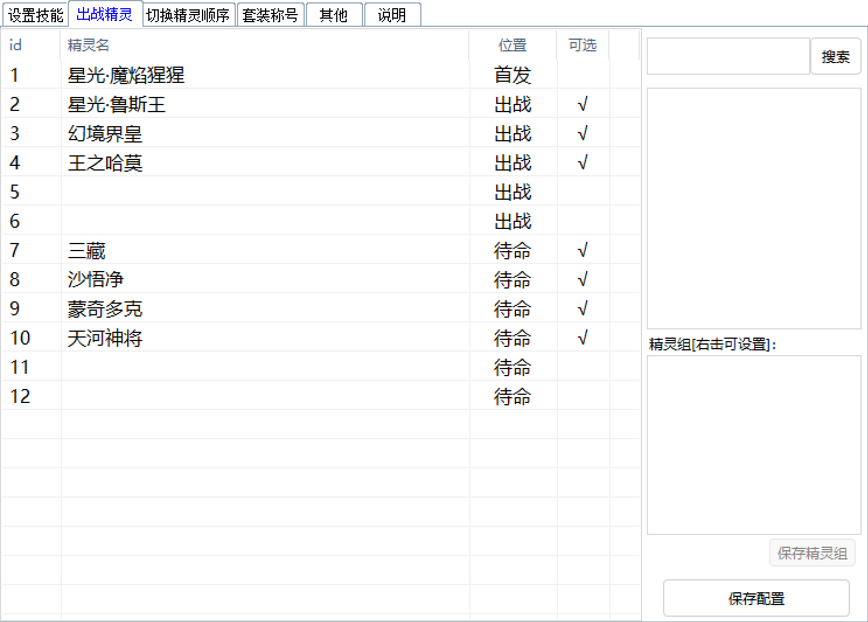
Task: Click the 保存配置 button
Action: [756, 598]
